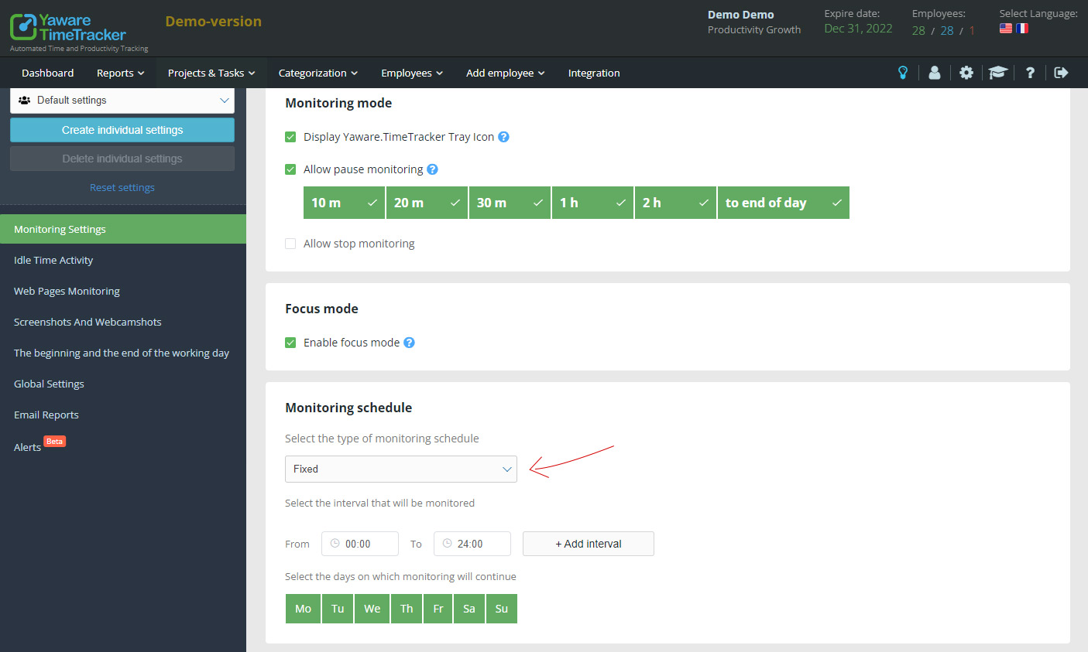Toggle the 30 m pause option

(510, 203)
